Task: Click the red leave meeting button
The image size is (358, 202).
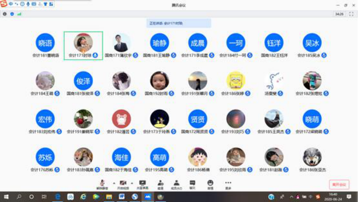Action: [339, 184]
